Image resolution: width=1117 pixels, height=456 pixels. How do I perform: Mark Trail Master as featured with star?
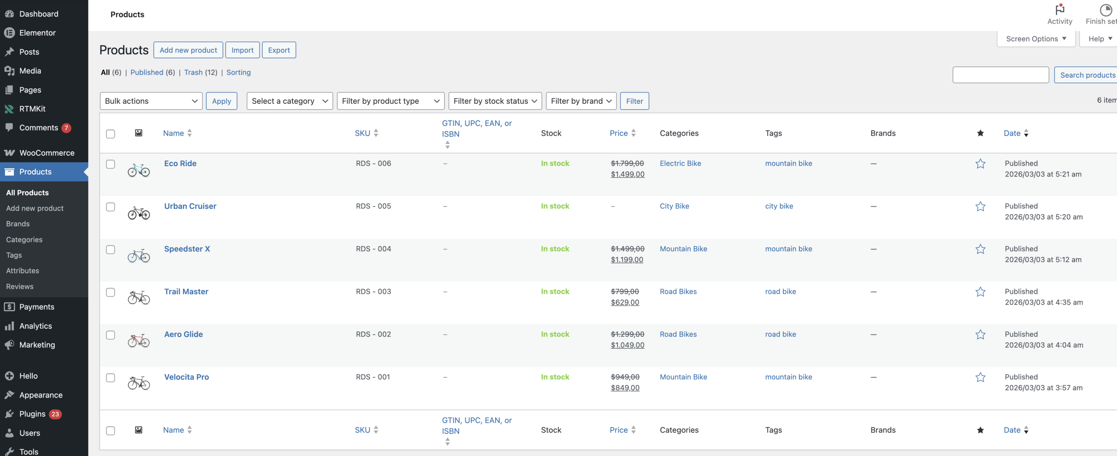pos(980,292)
